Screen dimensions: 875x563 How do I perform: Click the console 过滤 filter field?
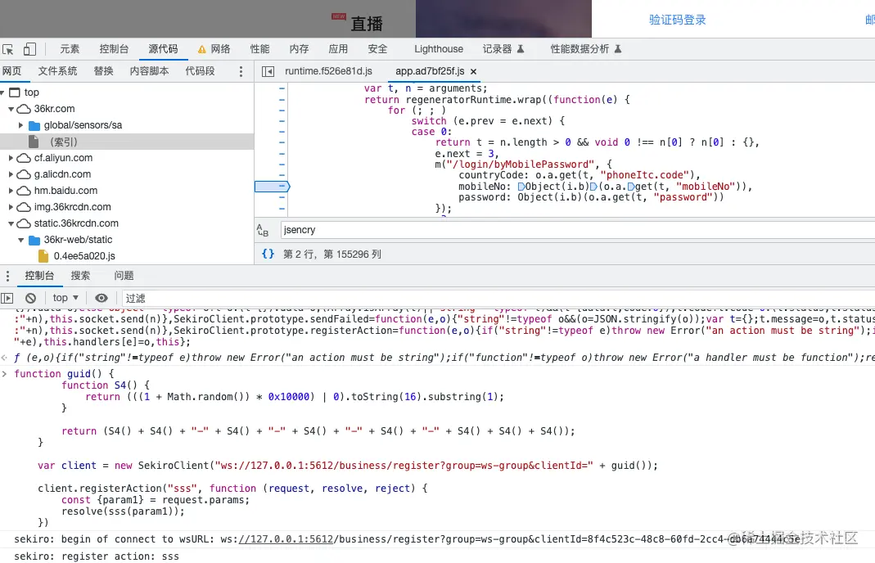point(498,298)
